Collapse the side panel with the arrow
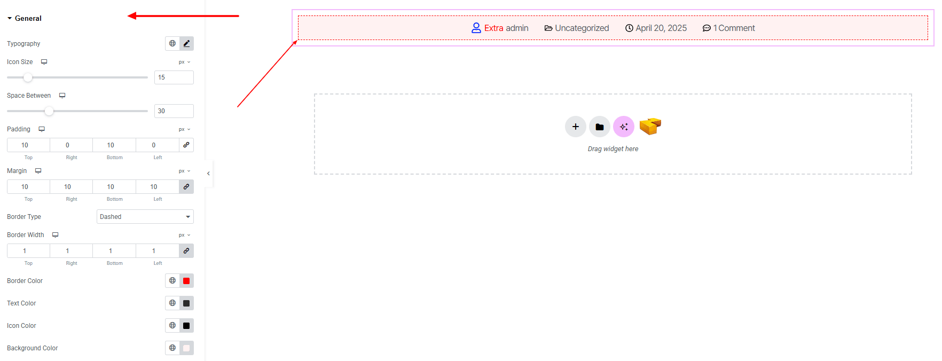Image resolution: width=942 pixels, height=361 pixels. (x=208, y=174)
